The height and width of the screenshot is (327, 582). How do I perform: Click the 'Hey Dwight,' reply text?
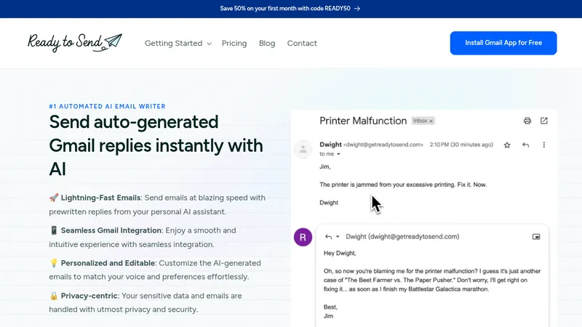click(x=340, y=253)
